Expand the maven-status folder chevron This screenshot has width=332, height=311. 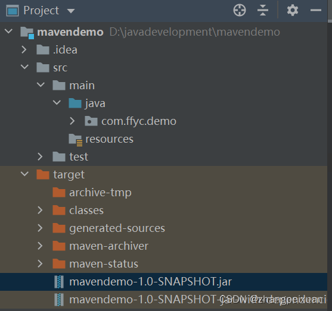pyautogui.click(x=40, y=263)
